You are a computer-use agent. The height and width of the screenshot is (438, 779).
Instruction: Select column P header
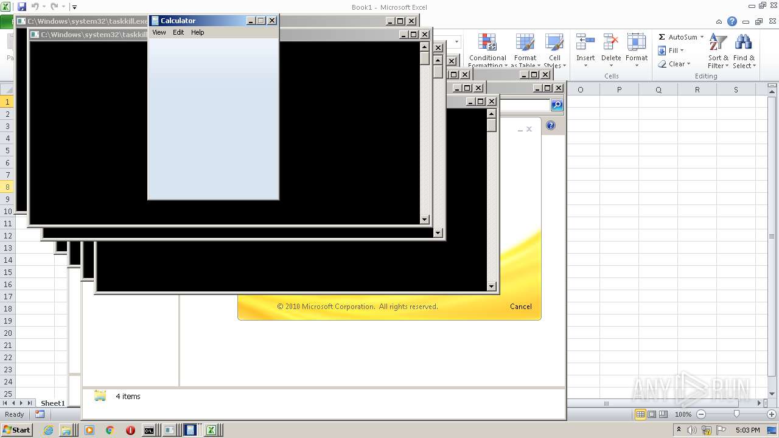619,89
